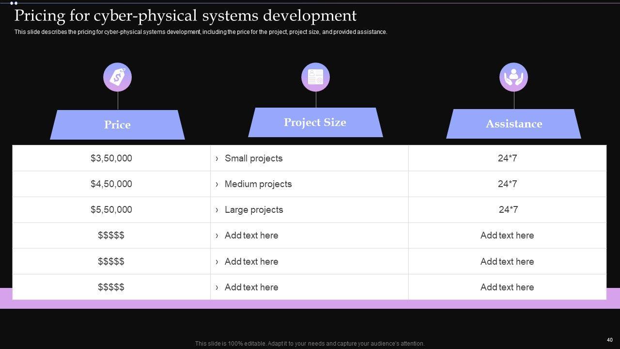Select the Assistance header shape
The width and height of the screenshot is (620, 349).
[x=513, y=124]
